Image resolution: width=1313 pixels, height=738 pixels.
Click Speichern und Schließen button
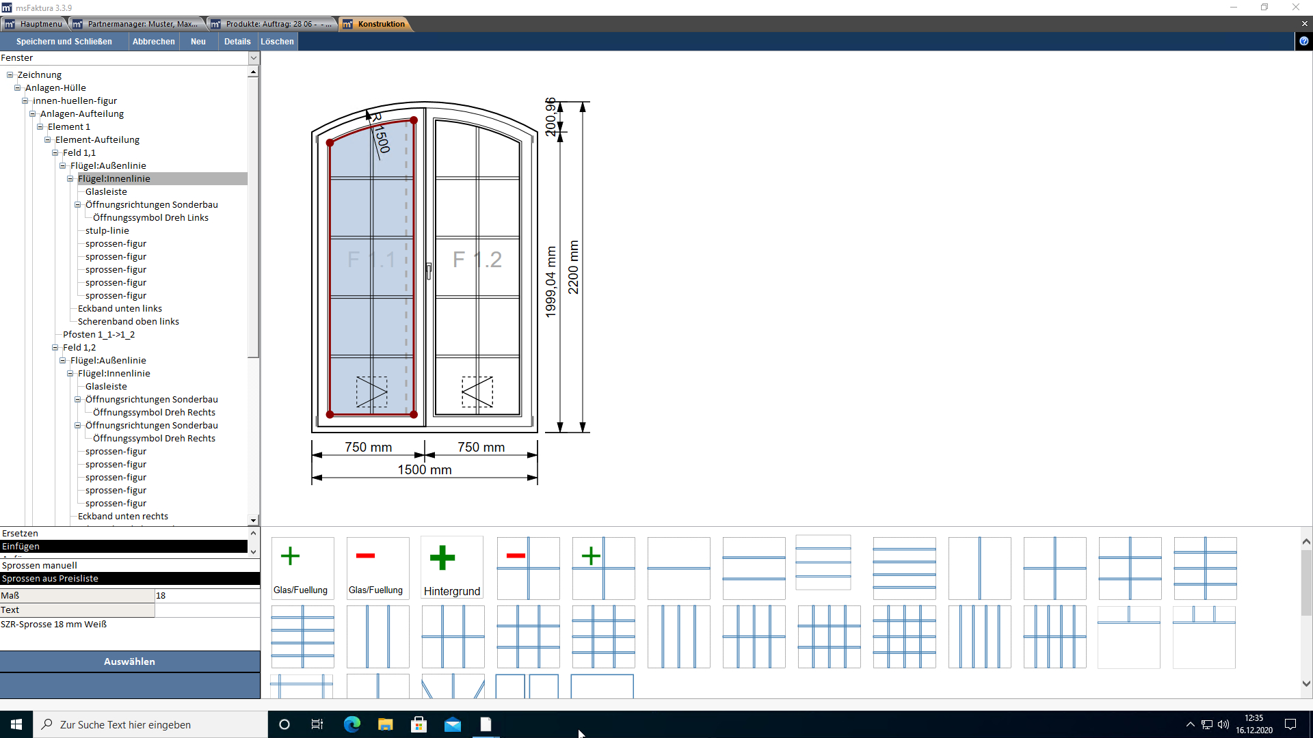tap(64, 42)
